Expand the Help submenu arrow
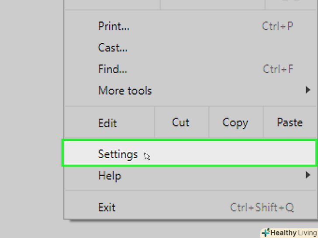The image size is (318, 238). point(308,176)
